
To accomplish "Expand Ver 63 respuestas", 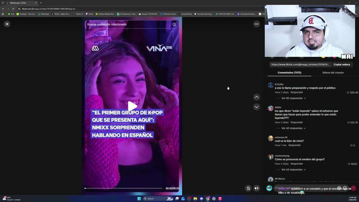I will coord(293,170).
